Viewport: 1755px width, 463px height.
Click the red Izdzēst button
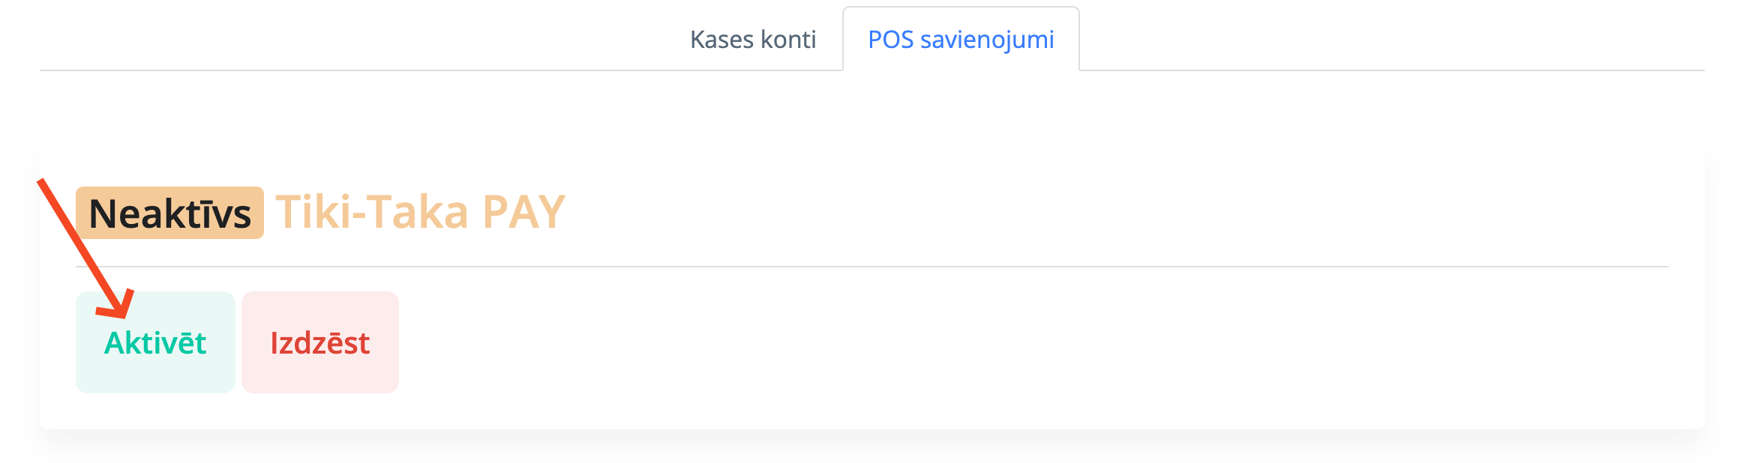coord(319,342)
